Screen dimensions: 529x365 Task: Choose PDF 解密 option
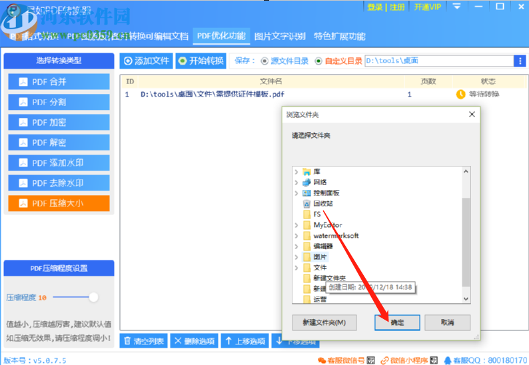[59, 143]
